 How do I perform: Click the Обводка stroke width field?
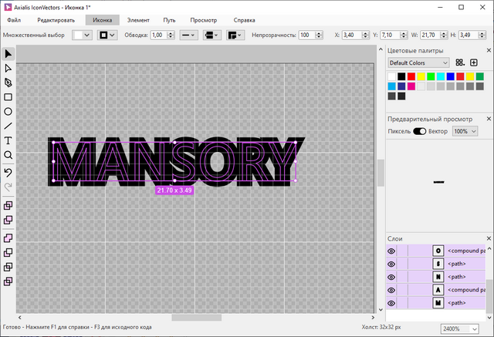[x=159, y=35]
